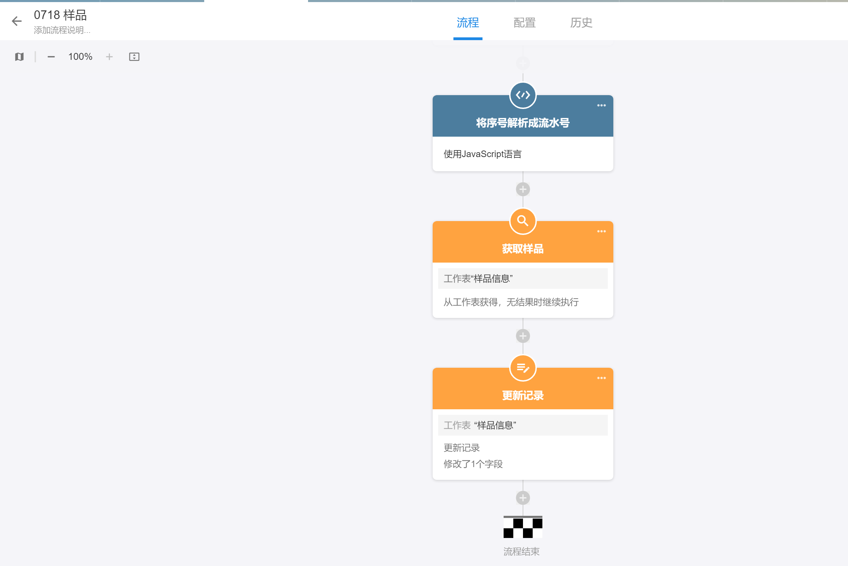The width and height of the screenshot is (848, 566).
Task: Open the 获取样品 node card
Action: (523, 291)
